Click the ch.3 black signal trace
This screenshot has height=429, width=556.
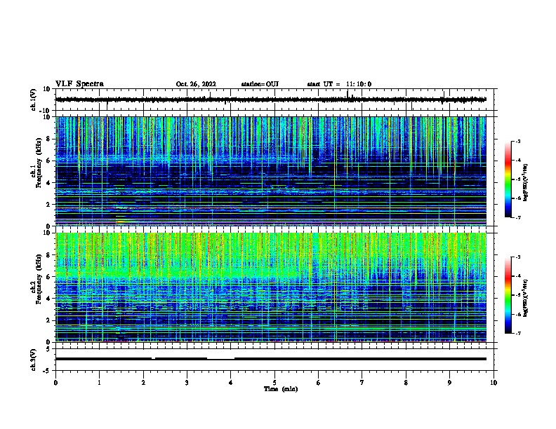click(x=271, y=359)
